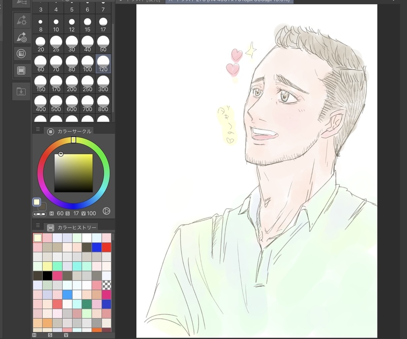Click the rounded square icon in sidebar
407x339 pixels.
point(21,53)
